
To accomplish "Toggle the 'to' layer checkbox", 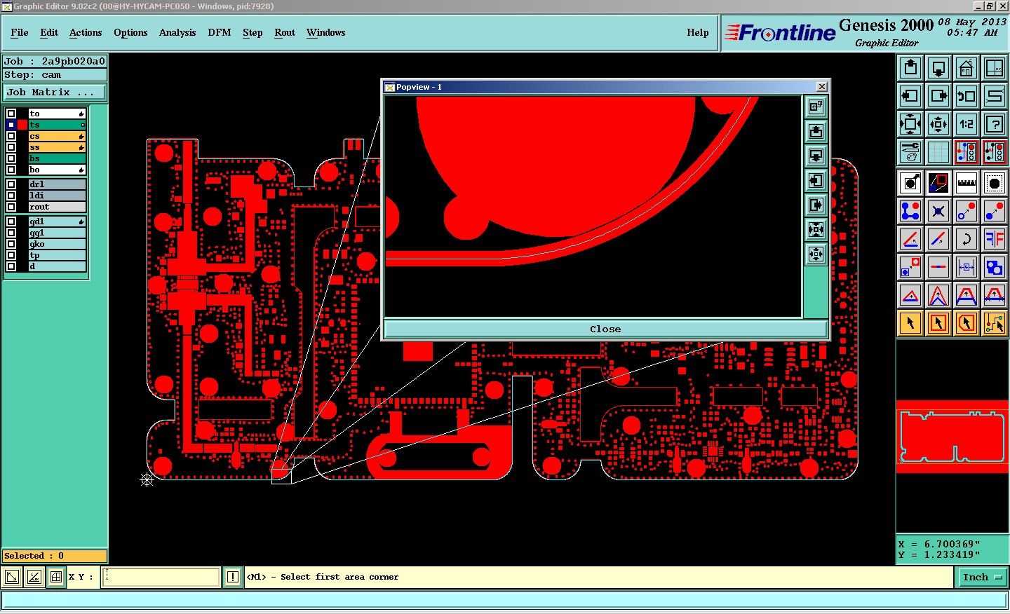I will point(11,114).
